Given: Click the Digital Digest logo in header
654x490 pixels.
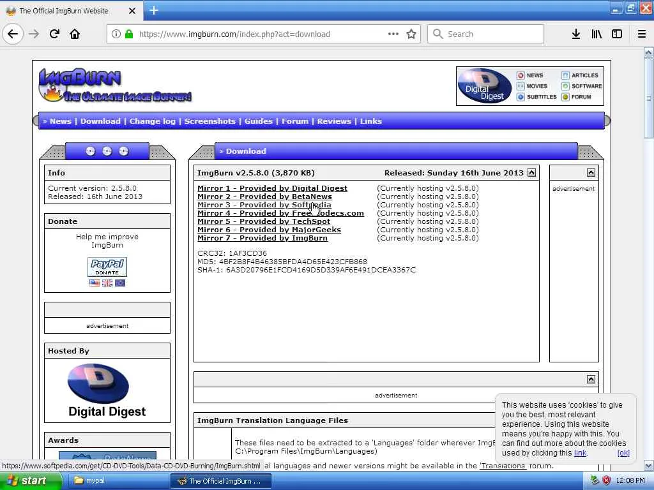Looking at the screenshot, I should tap(485, 86).
